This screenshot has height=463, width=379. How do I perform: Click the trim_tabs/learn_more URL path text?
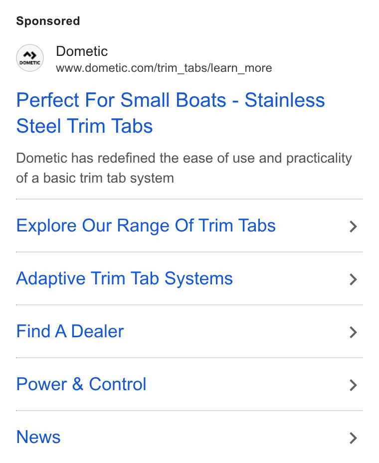pyautogui.click(x=214, y=68)
